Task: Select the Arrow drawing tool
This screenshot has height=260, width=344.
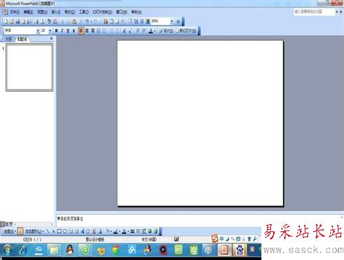Action: click(54, 231)
